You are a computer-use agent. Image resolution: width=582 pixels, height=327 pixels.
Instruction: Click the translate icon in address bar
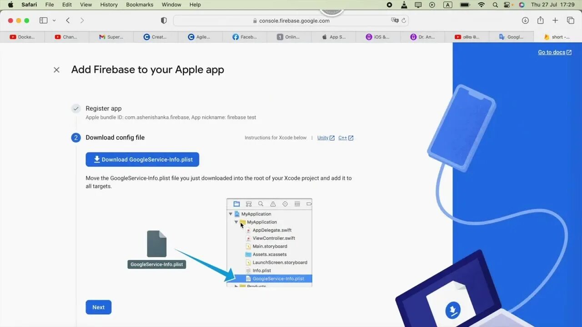(x=395, y=20)
